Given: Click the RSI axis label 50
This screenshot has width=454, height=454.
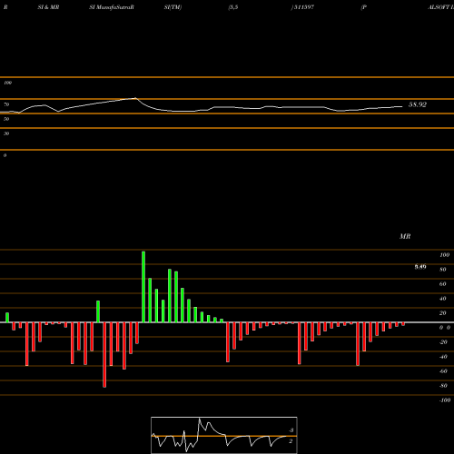Looking at the screenshot, I should 6,119.
